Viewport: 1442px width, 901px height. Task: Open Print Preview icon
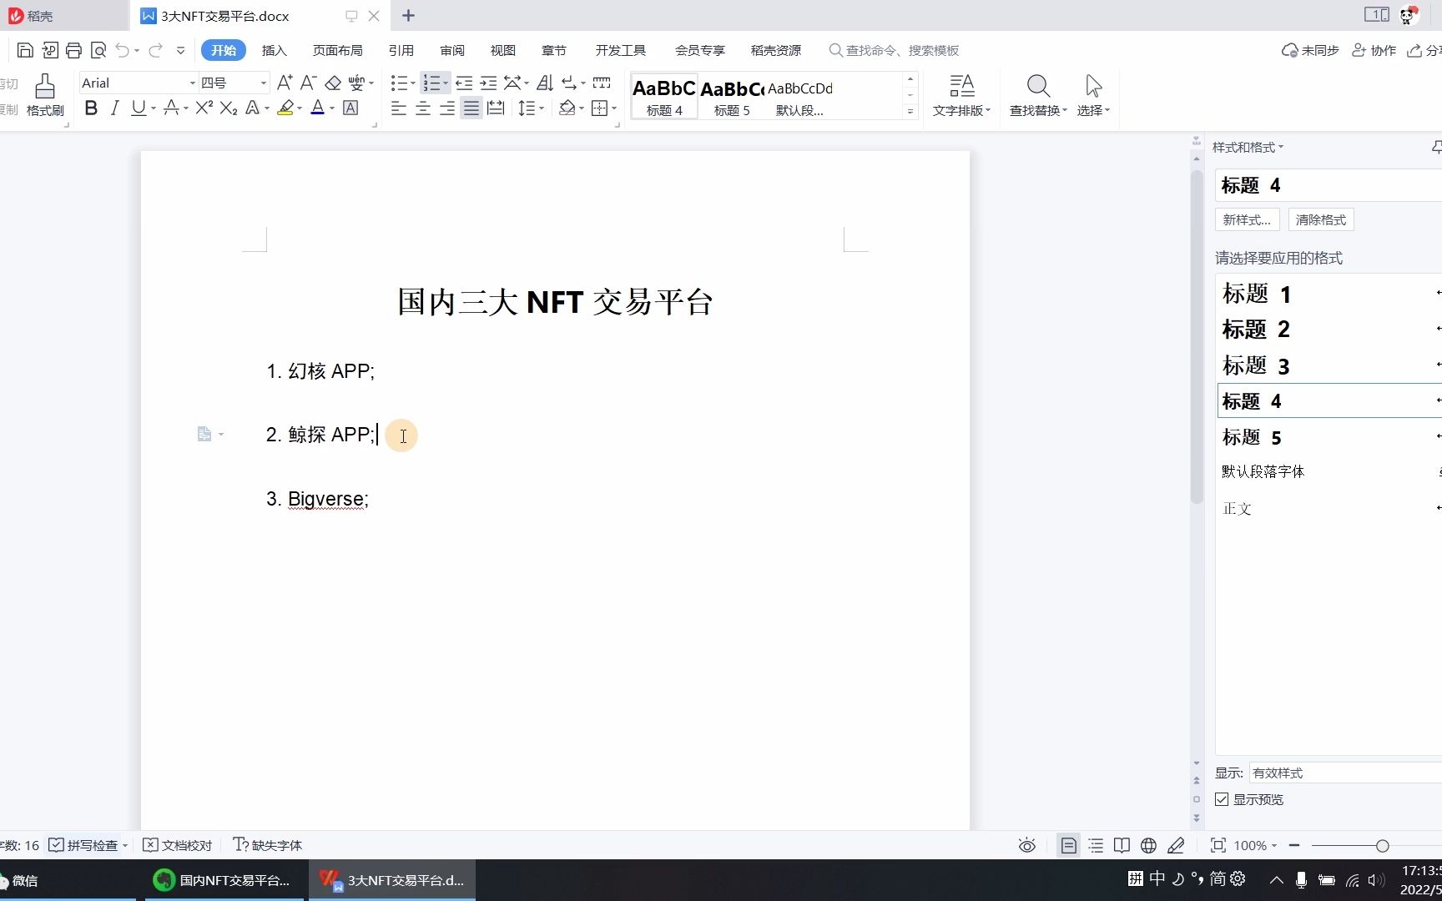pyautogui.click(x=98, y=50)
